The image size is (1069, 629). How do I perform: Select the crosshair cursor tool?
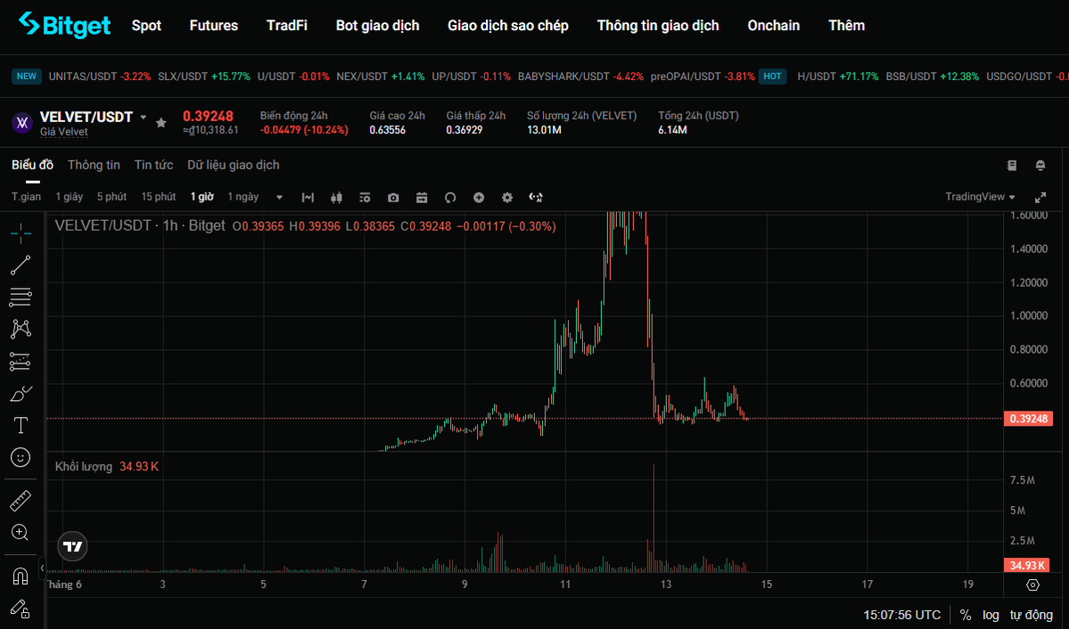coord(21,233)
